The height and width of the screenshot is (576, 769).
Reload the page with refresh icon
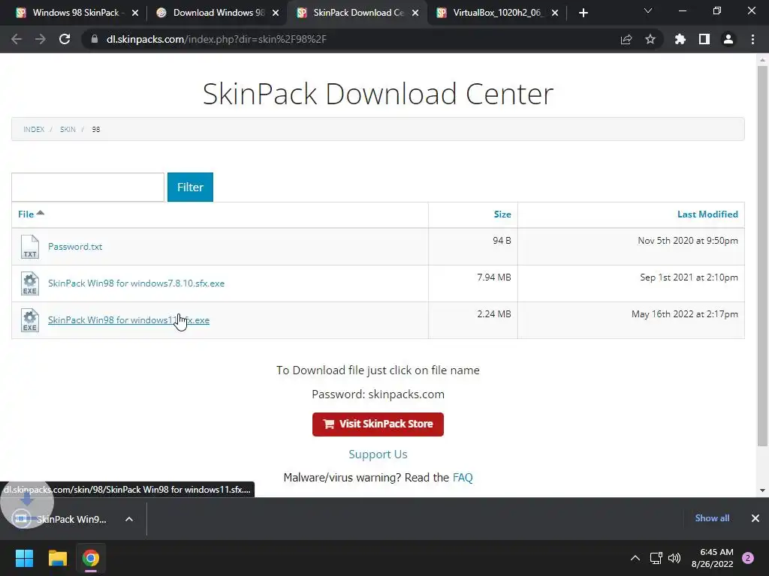click(65, 39)
